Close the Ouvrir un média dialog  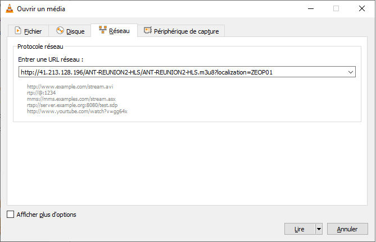(362, 8)
